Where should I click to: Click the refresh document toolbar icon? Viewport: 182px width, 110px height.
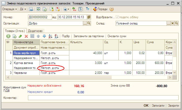(38, 9)
